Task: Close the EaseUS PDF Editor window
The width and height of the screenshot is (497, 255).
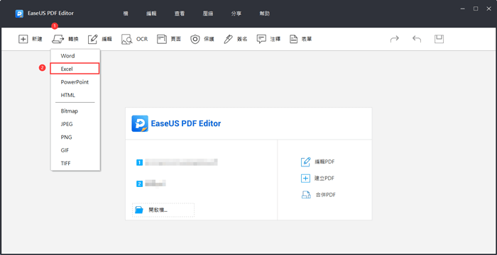Action: (488, 9)
